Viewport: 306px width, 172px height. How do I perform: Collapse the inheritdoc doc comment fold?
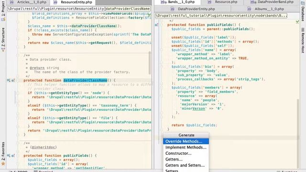[x=18, y=143]
